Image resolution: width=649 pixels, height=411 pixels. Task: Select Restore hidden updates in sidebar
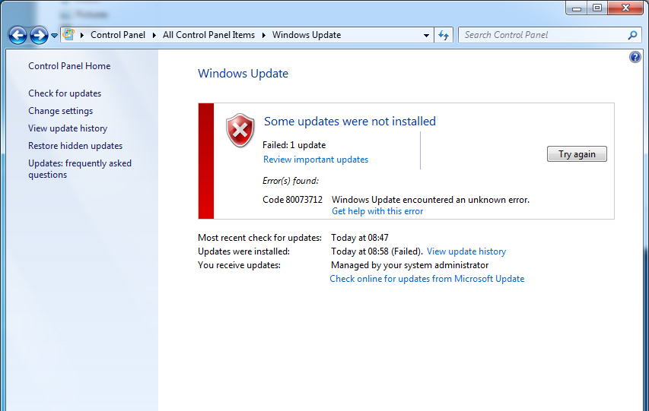coord(75,146)
